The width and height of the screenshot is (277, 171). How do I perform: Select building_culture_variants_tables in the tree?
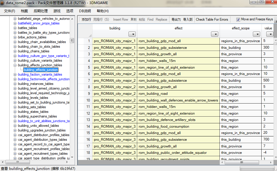(40, 60)
